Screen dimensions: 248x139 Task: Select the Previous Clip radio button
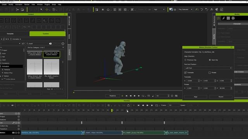pyautogui.click(x=185, y=60)
